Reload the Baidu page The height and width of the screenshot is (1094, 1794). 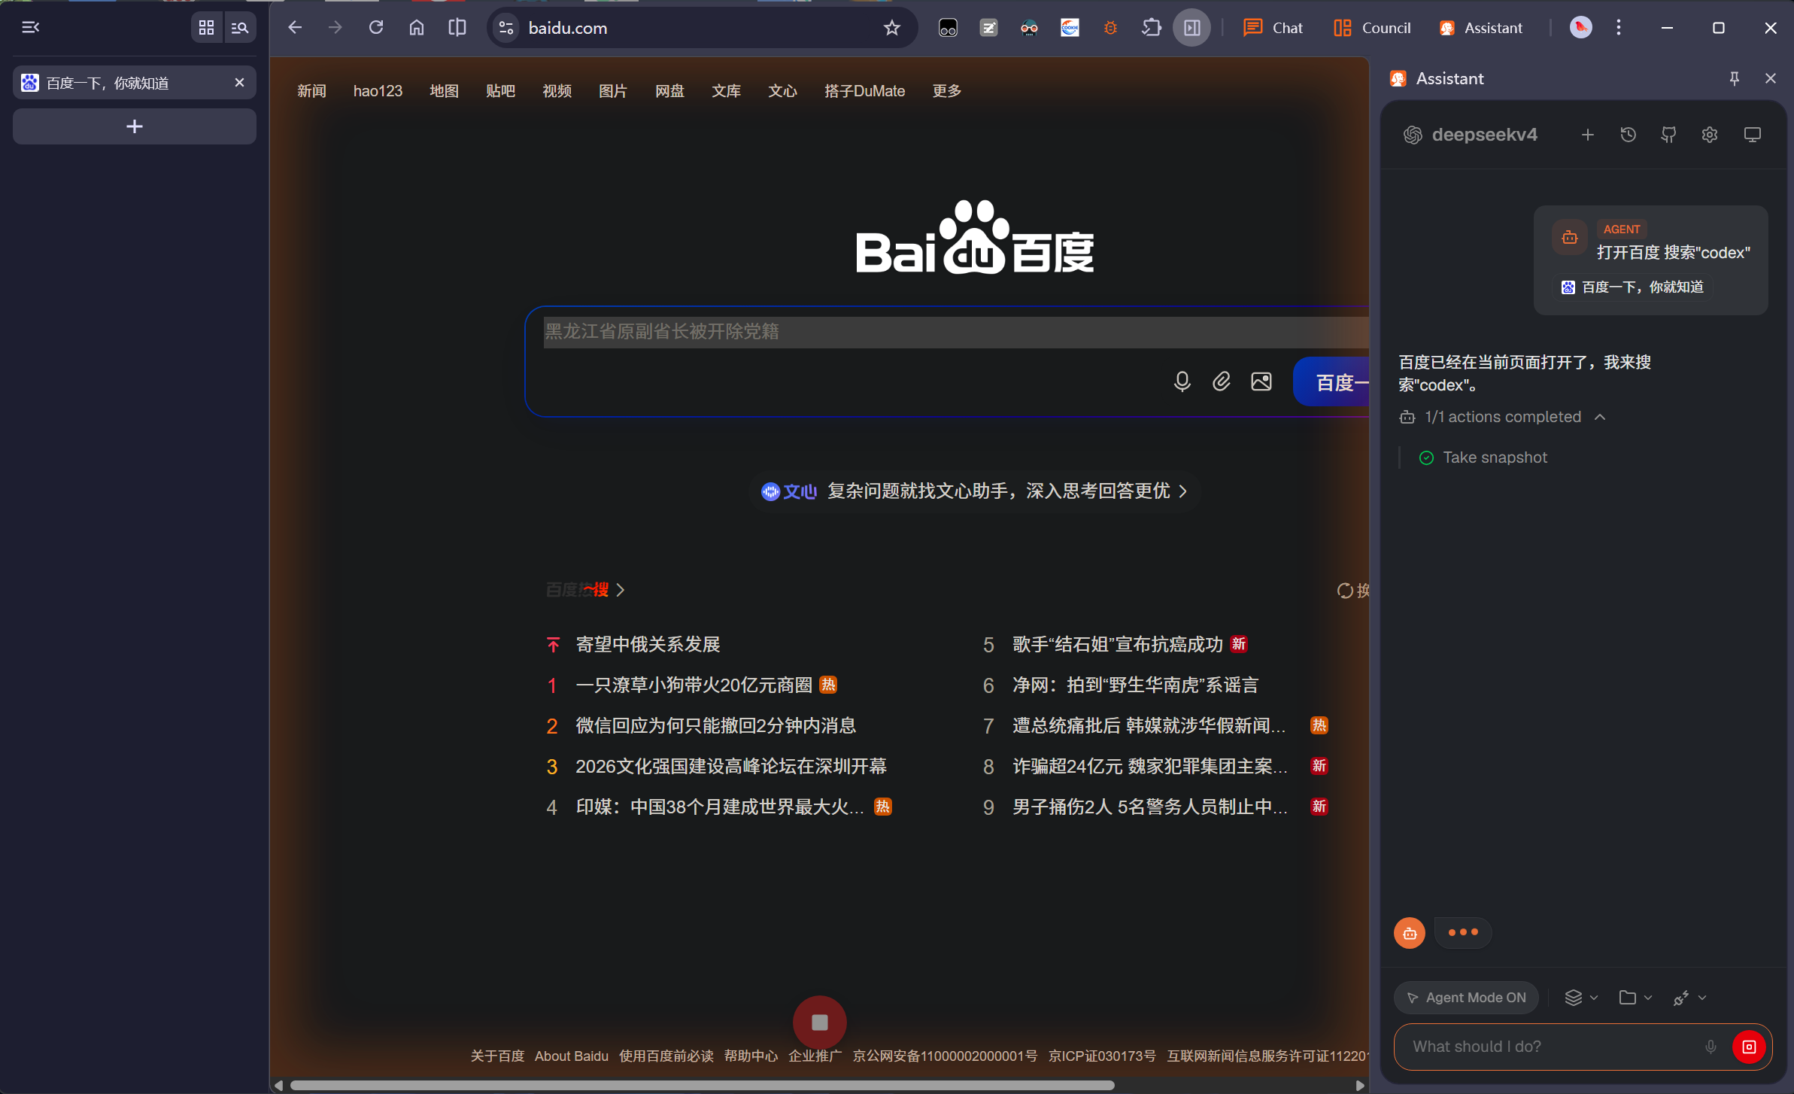pos(376,28)
